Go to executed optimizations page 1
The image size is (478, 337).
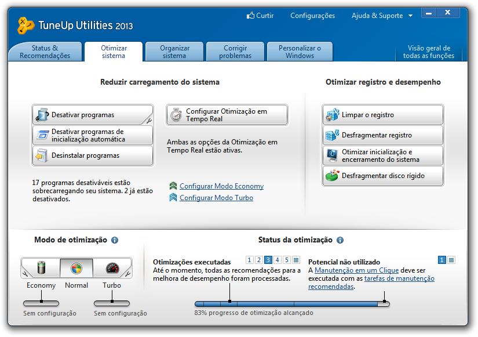[x=249, y=260]
